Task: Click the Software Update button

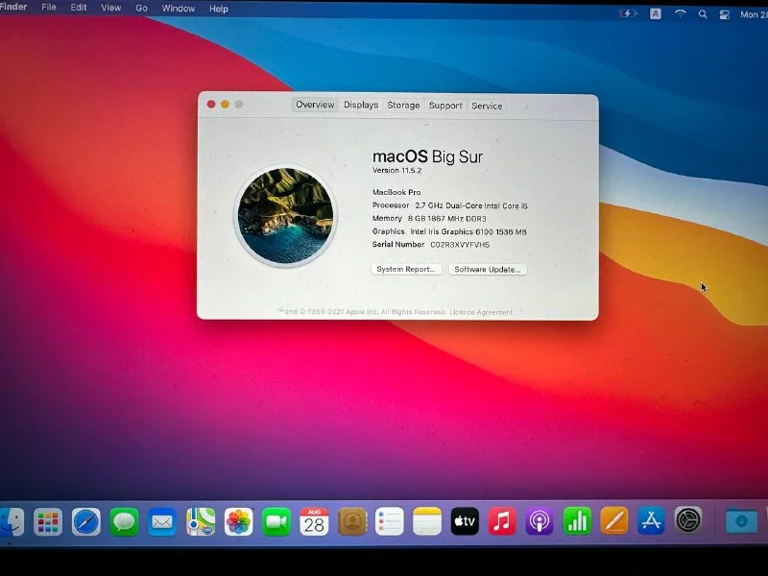Action: point(488,270)
